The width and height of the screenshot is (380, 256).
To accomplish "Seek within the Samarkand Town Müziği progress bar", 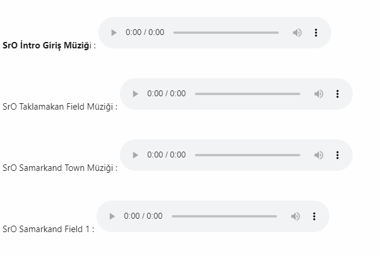I will [x=247, y=155].
